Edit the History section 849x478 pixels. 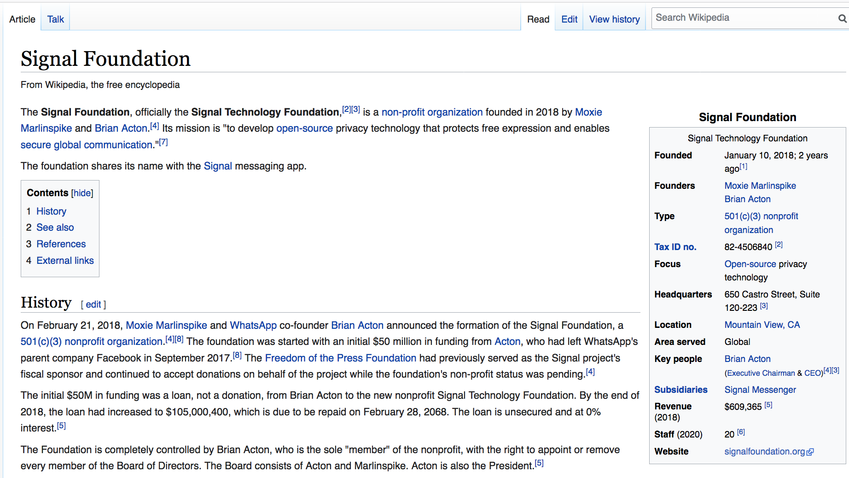[x=93, y=304]
